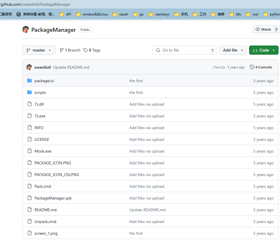Open the green Code dropdown

pyautogui.click(x=264, y=50)
